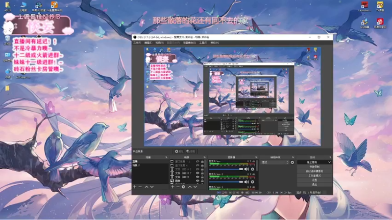Click the 滤镜 button above the Sources dock
This screenshot has height=220, width=392.
[191, 152]
